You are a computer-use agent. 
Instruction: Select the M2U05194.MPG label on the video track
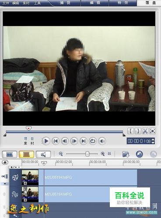tap(58, 177)
